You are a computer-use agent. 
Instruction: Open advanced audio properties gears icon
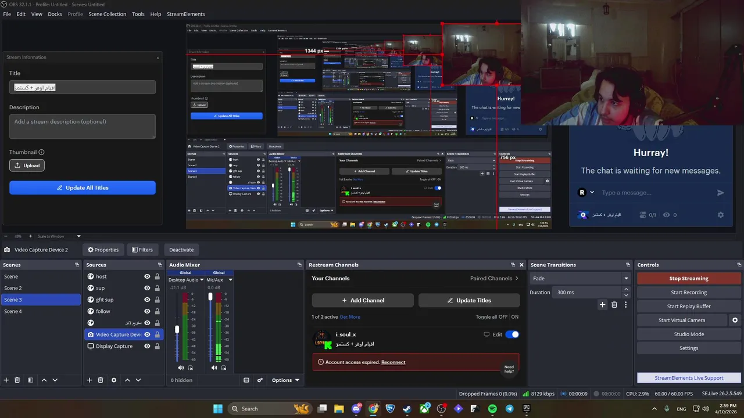click(260, 380)
